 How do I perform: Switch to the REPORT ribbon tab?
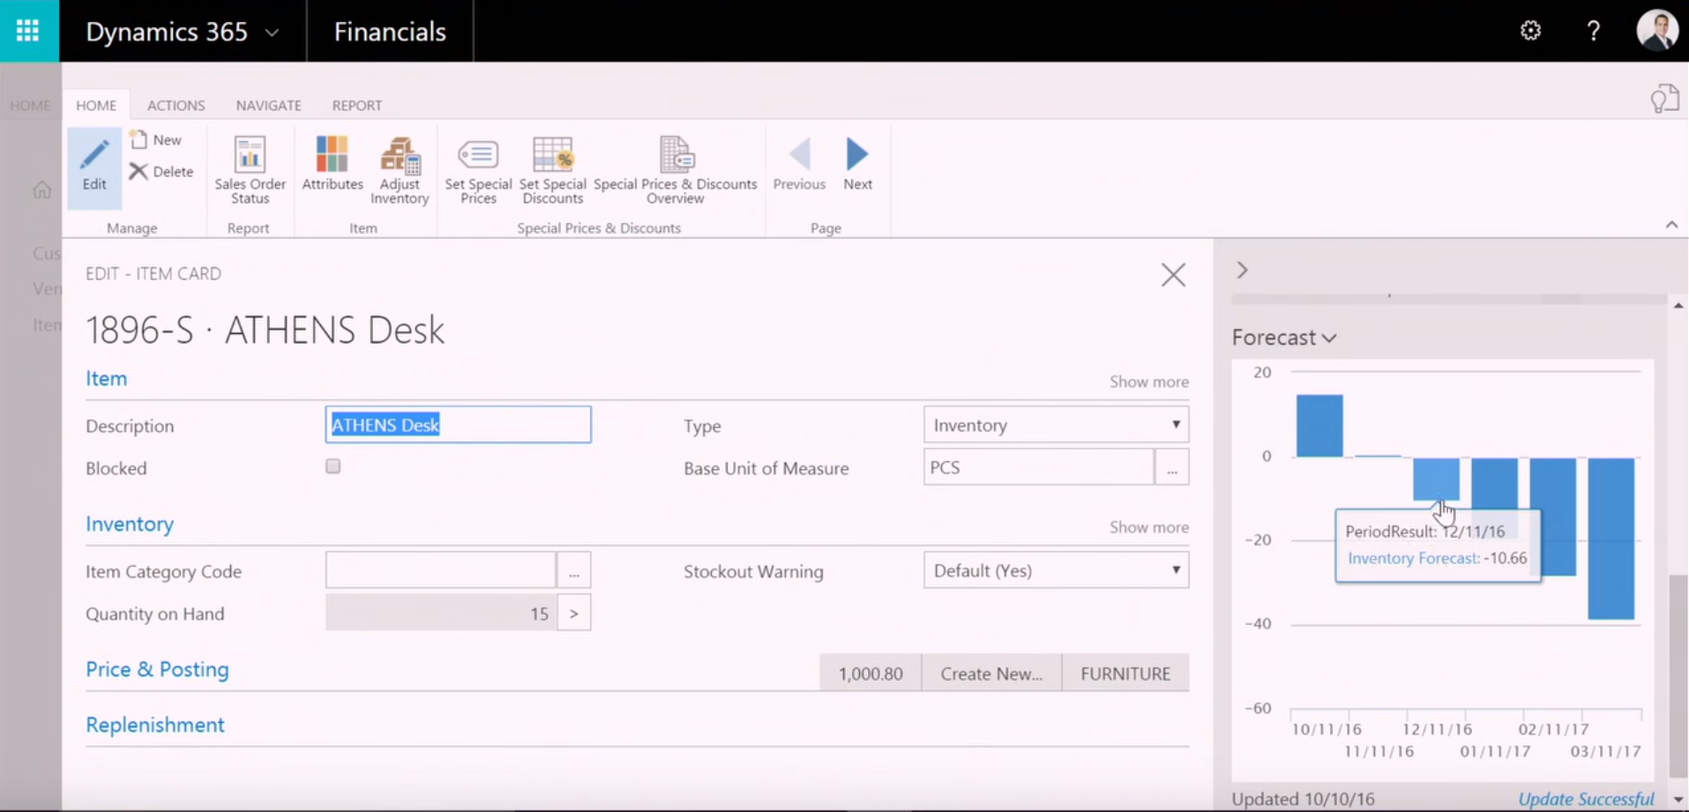(x=357, y=105)
